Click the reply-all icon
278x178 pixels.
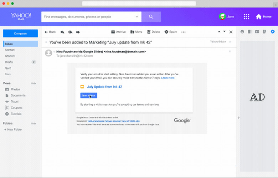coord(70,32)
